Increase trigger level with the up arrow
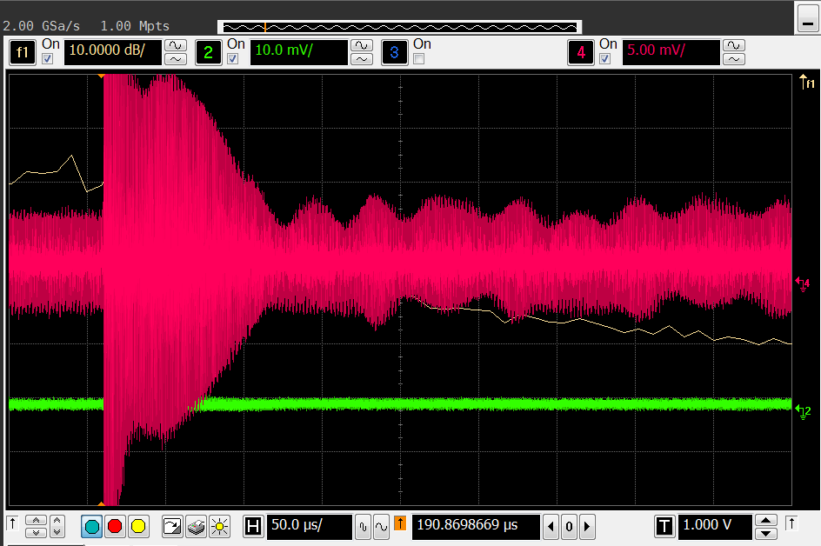Viewport: 821px width, 546px height. pos(765,520)
